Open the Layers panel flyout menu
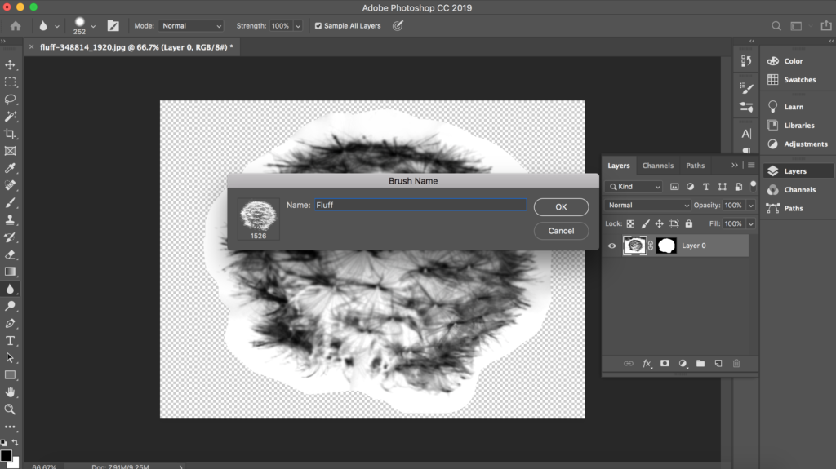The width and height of the screenshot is (836, 469). pos(751,166)
